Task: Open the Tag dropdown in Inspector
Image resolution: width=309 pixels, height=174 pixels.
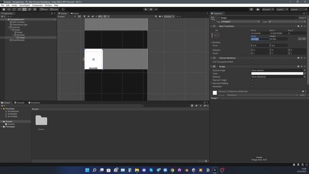Action: (240, 22)
